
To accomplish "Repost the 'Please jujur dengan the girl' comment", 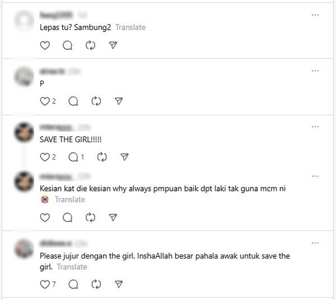I will point(96,284).
